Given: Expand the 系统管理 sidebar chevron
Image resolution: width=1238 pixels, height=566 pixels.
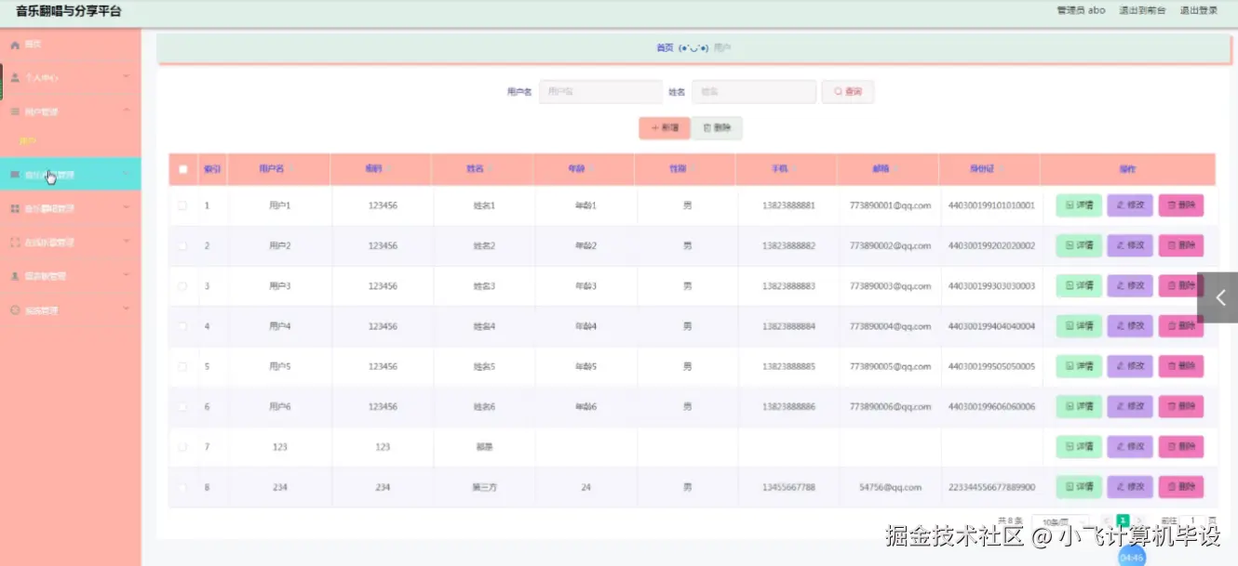Looking at the screenshot, I should coord(127,309).
